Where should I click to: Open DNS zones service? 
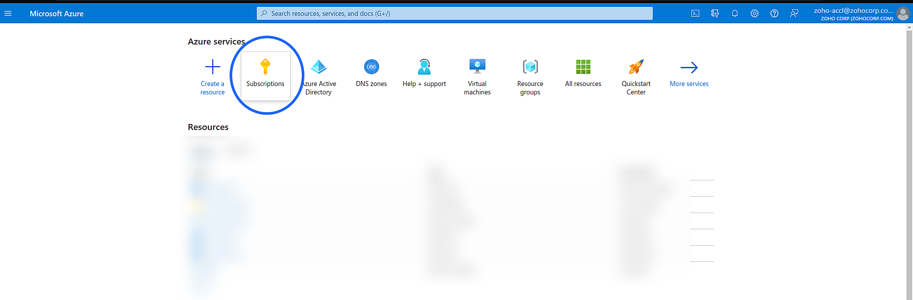[x=371, y=67]
